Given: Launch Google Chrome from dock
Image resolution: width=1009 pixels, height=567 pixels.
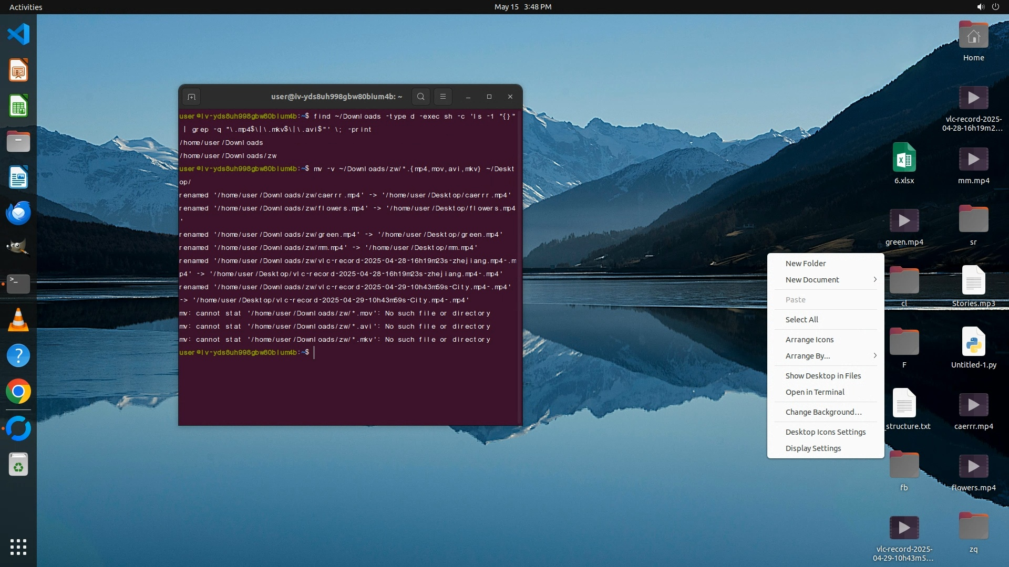Looking at the screenshot, I should click(18, 392).
